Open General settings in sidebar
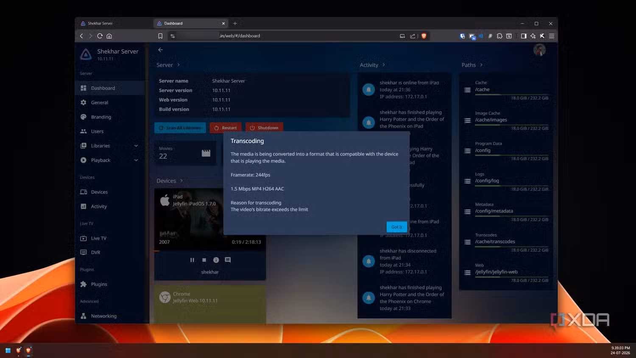 (x=112, y=102)
